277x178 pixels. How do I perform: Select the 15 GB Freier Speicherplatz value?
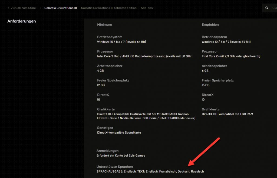(206, 85)
